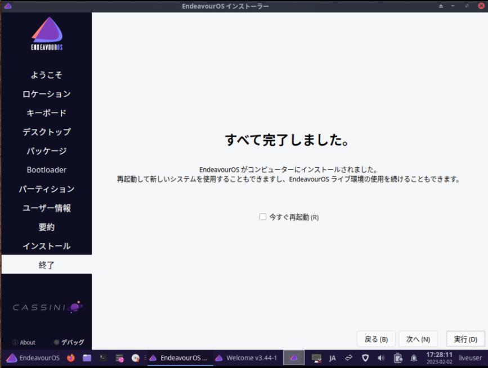Click the CASSINI release logo
This screenshot has width=488, height=368.
pos(48,307)
